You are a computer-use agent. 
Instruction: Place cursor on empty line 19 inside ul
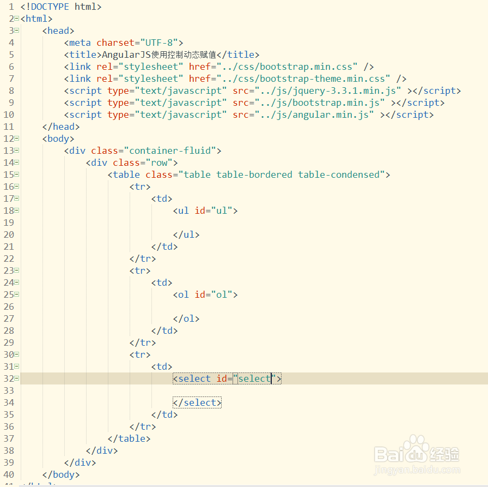point(254,223)
